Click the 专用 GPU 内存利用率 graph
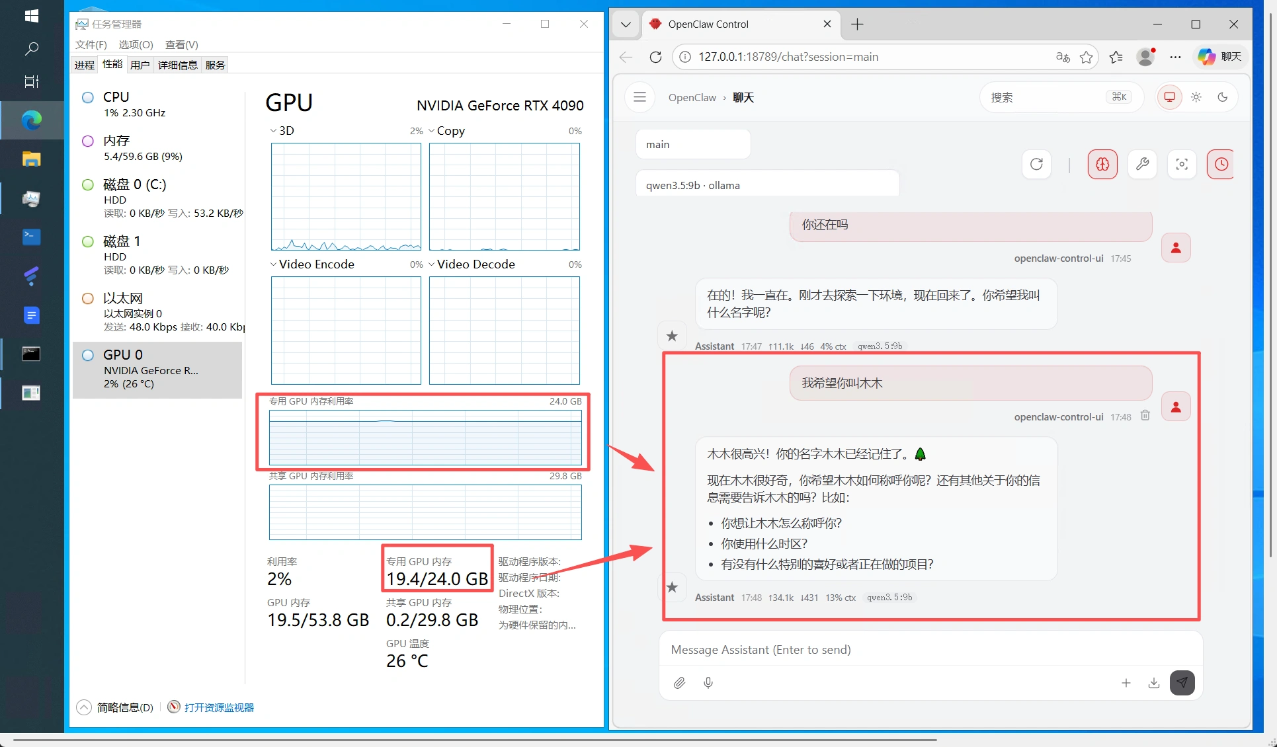The width and height of the screenshot is (1277, 747). pyautogui.click(x=425, y=438)
